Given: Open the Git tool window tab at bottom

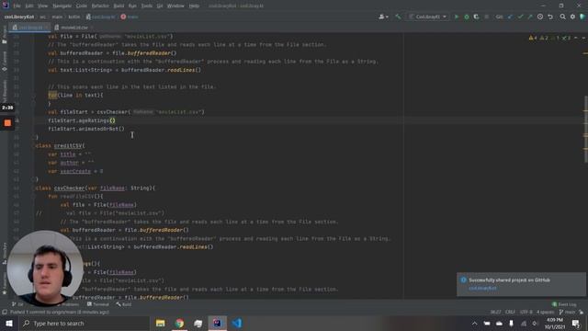Looking at the screenshot, I should [17, 304].
